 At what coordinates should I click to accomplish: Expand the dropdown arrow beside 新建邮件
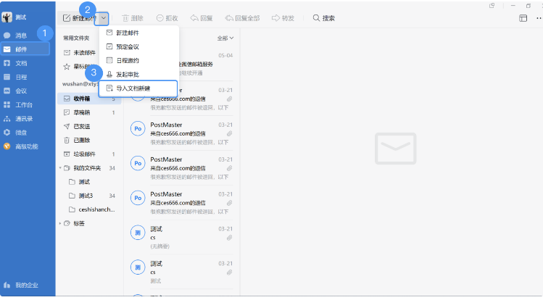[x=104, y=17]
